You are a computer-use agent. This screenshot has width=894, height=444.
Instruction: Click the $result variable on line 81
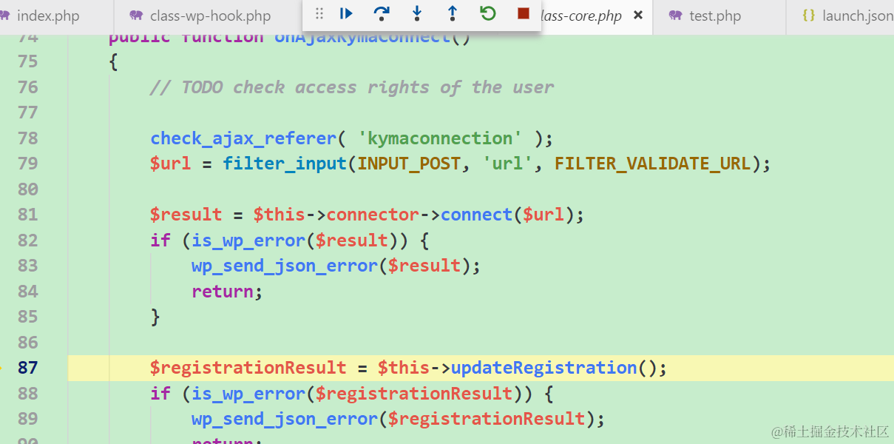click(x=186, y=215)
